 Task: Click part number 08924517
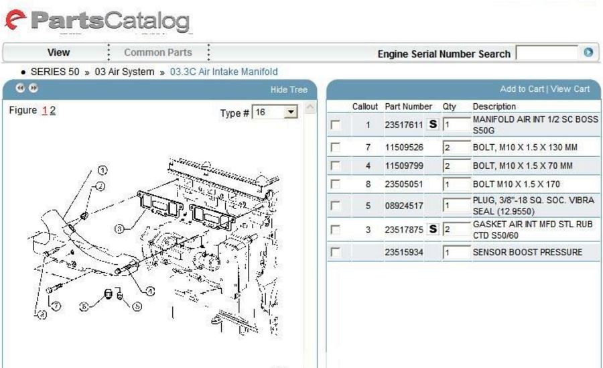tap(404, 206)
